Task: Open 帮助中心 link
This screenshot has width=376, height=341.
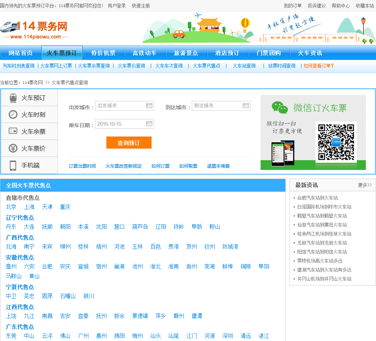Action: (x=341, y=6)
